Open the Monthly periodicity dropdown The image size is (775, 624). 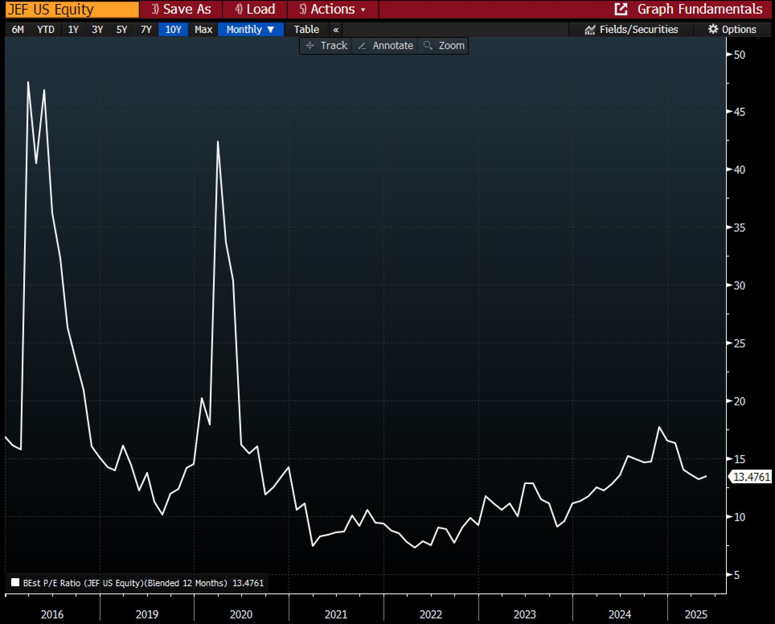(251, 30)
